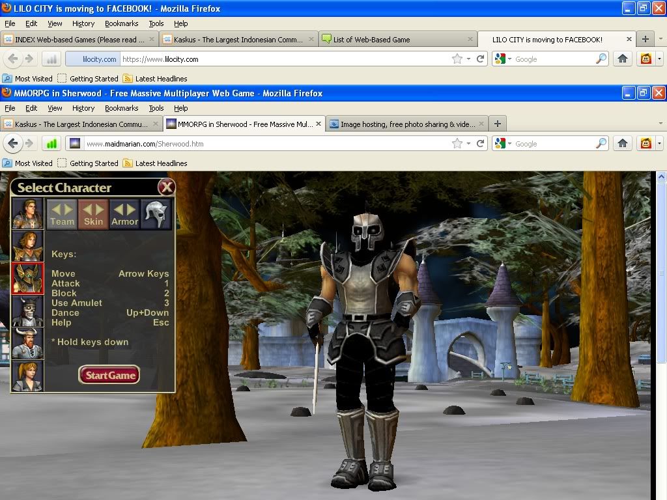Close the LILO CITY is moving tab
Viewport: 667px width, 500px height.
(629, 39)
